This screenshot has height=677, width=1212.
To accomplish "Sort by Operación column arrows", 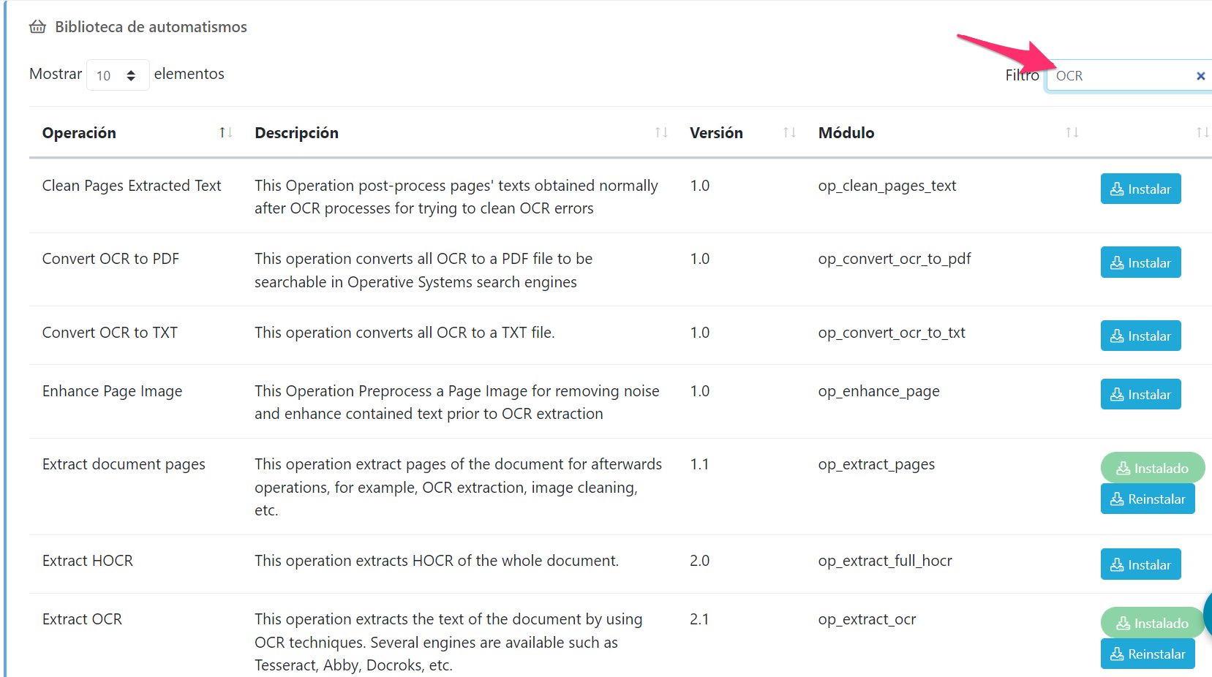I will coord(225,132).
